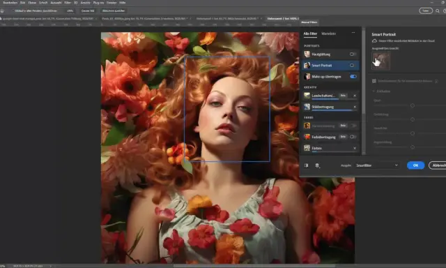Click the Farbübertragung filter thumbnail icon
The height and width of the screenshot is (268, 446).
point(307,137)
